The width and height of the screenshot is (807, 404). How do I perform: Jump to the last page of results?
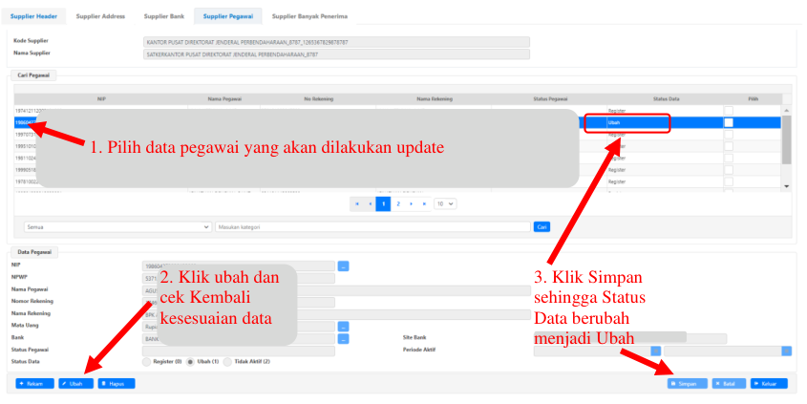[424, 203]
